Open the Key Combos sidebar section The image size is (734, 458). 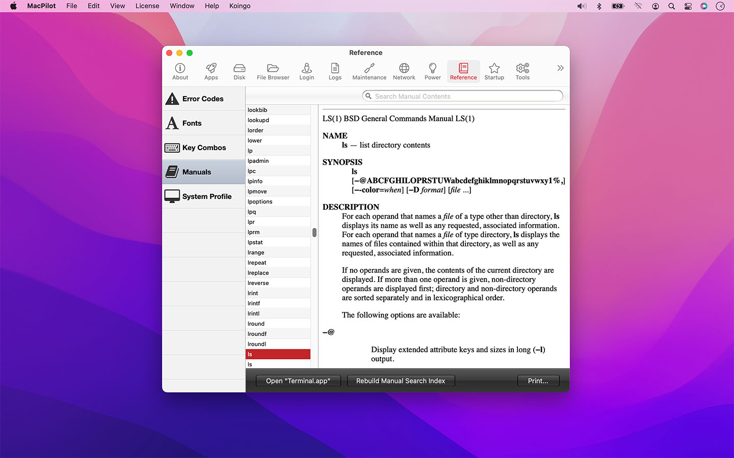(x=203, y=148)
